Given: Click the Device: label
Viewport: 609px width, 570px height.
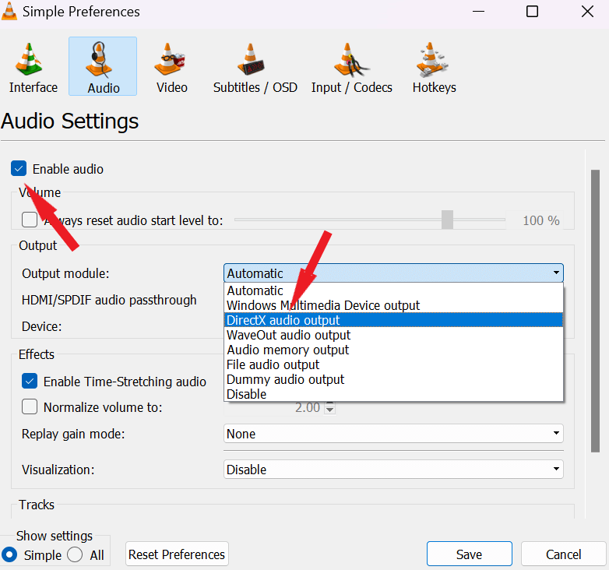Looking at the screenshot, I should click(41, 326).
